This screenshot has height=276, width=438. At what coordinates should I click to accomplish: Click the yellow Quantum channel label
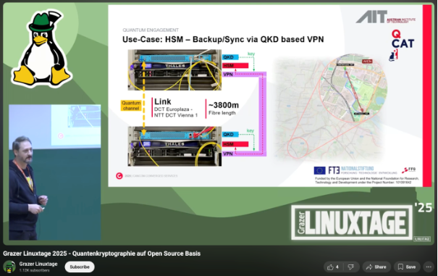point(131,106)
